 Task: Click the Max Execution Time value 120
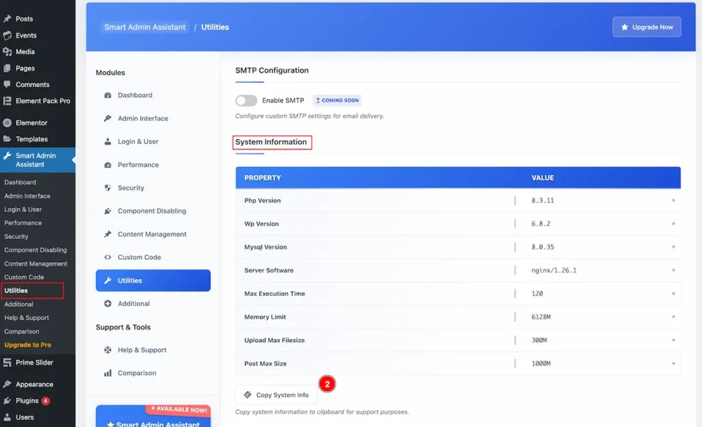click(537, 294)
